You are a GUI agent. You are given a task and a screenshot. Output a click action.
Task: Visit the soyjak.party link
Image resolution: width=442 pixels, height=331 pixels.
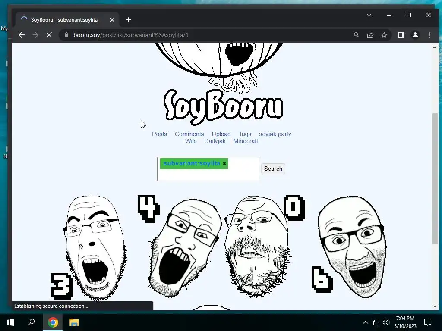(275, 134)
